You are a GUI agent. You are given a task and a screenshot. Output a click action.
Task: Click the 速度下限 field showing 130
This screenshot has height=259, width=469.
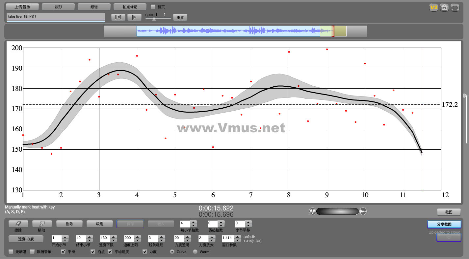pos(105,238)
